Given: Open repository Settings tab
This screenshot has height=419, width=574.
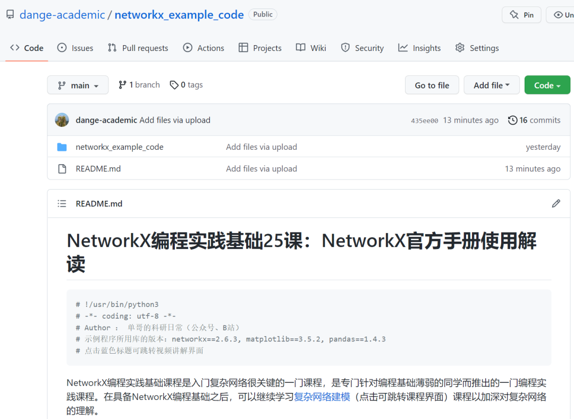Looking at the screenshot, I should (477, 48).
